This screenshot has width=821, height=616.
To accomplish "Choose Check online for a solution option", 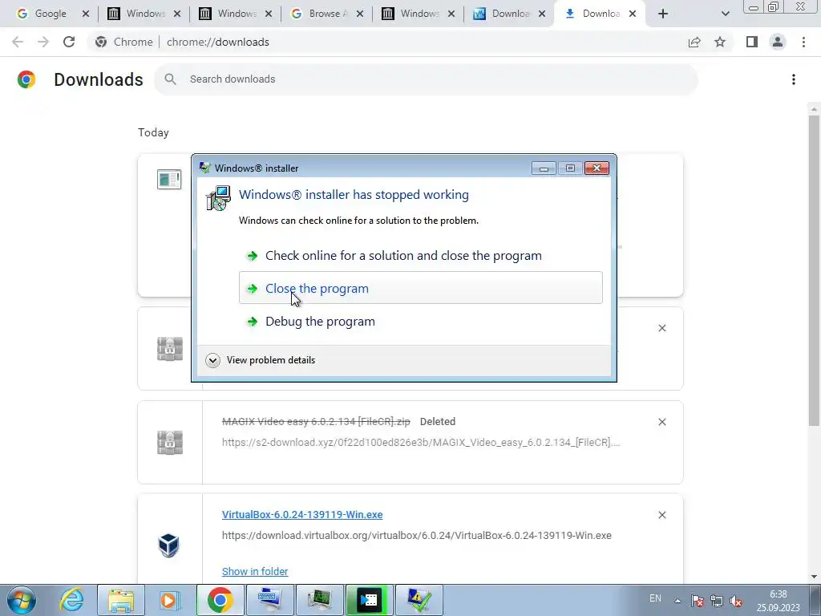I will 420,256.
